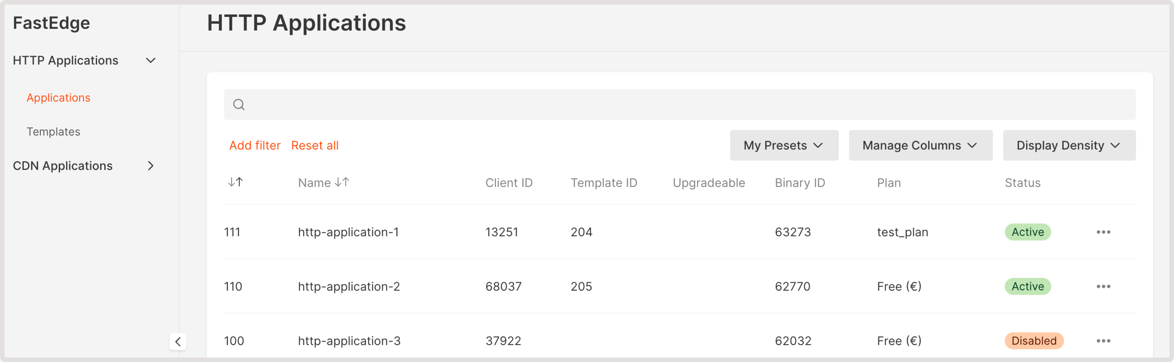Open the Display Density dropdown
The image size is (1174, 362).
[1068, 145]
